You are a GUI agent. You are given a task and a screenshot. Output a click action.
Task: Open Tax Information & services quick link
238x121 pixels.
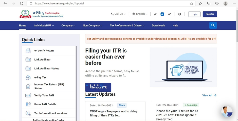tap(49, 113)
